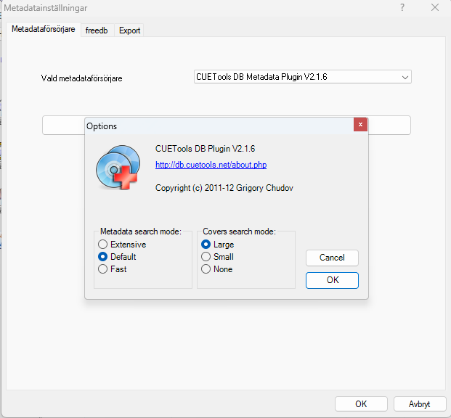Switch to the Metadataförsörjare tab

pyautogui.click(x=44, y=29)
